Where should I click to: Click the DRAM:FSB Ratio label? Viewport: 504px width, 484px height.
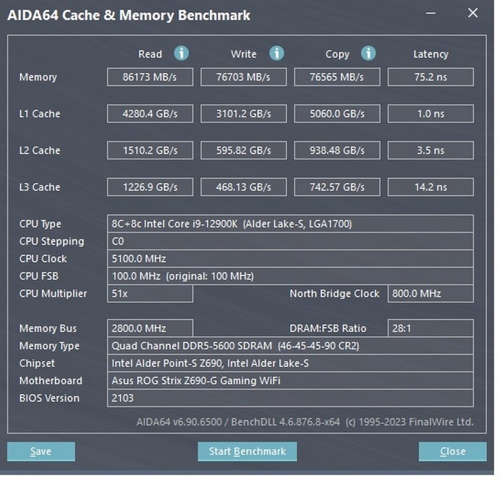pyautogui.click(x=328, y=328)
